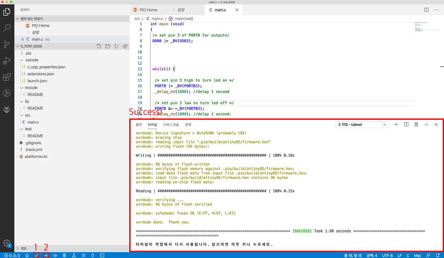Kill the terminal with the trash icon

(416, 125)
